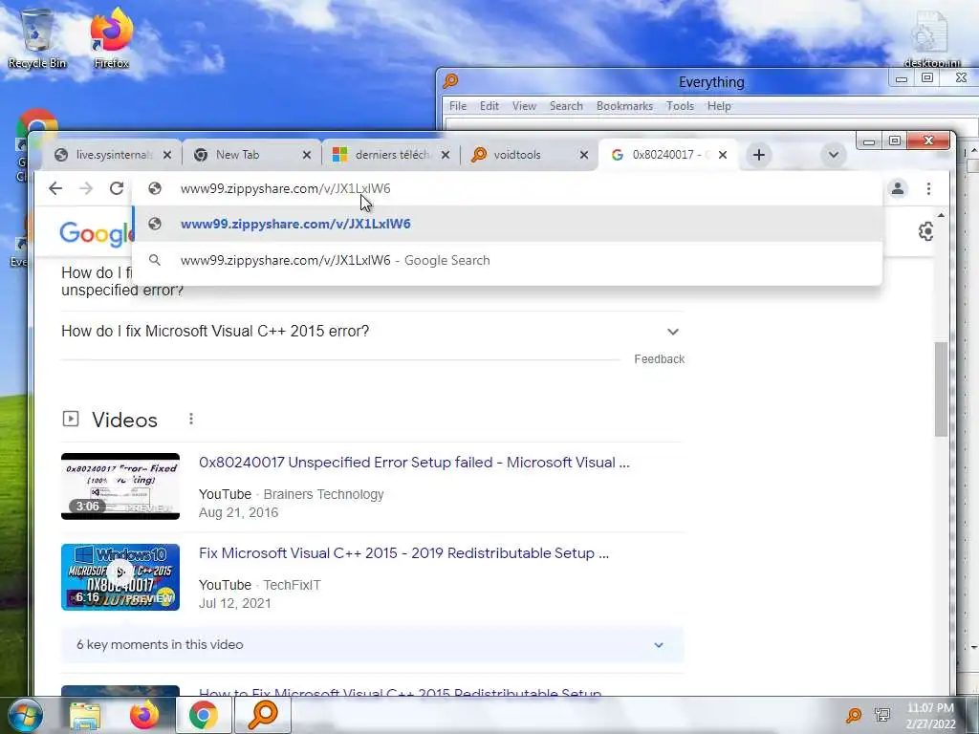This screenshot has height=734, width=979.
Task: Open the Recycle Bin desktop icon
Action: [x=36, y=39]
